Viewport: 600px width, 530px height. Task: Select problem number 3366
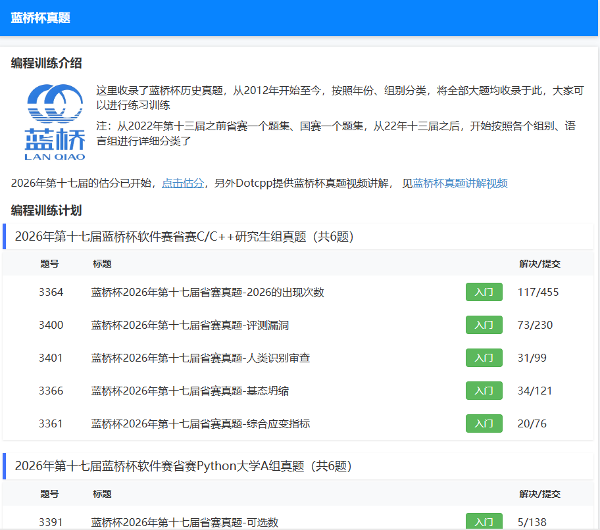(x=51, y=391)
